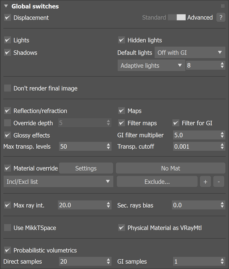
Task: Toggle the Standard/Advanced mode switch
Action: pyautogui.click(x=176, y=17)
